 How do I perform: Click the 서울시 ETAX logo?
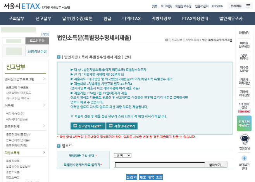[x=22, y=6]
